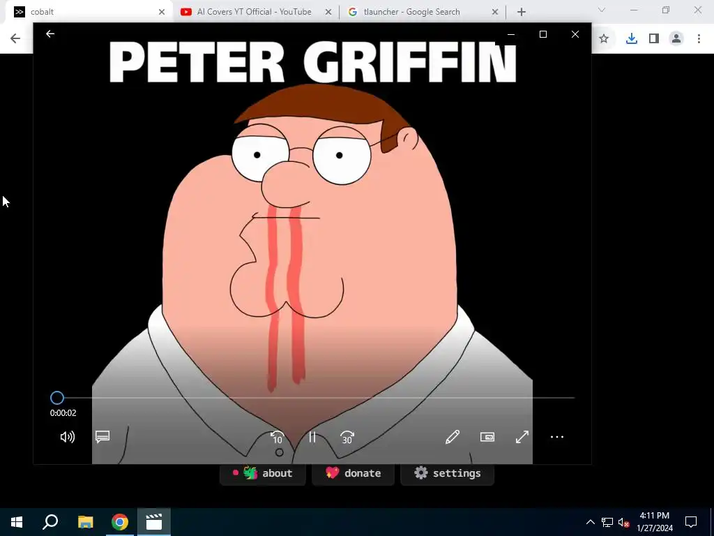Open the edit pencil tool in player
The height and width of the screenshot is (536, 714).
pos(452,437)
